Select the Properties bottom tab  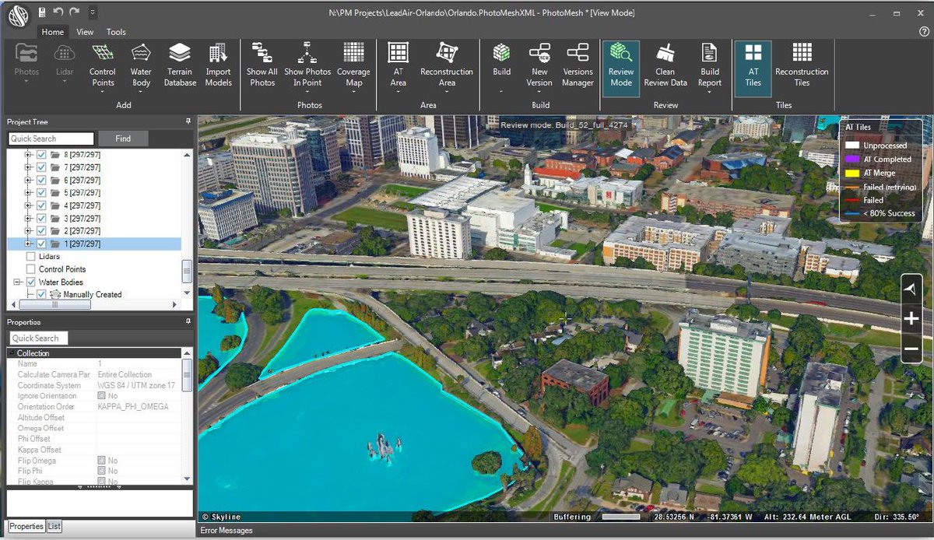26,527
